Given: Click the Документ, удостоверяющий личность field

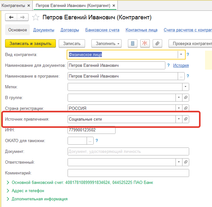Looking at the screenshot, I should (128, 151).
